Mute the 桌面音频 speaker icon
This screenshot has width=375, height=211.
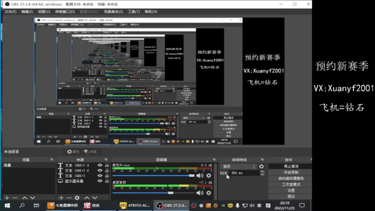pos(200,193)
